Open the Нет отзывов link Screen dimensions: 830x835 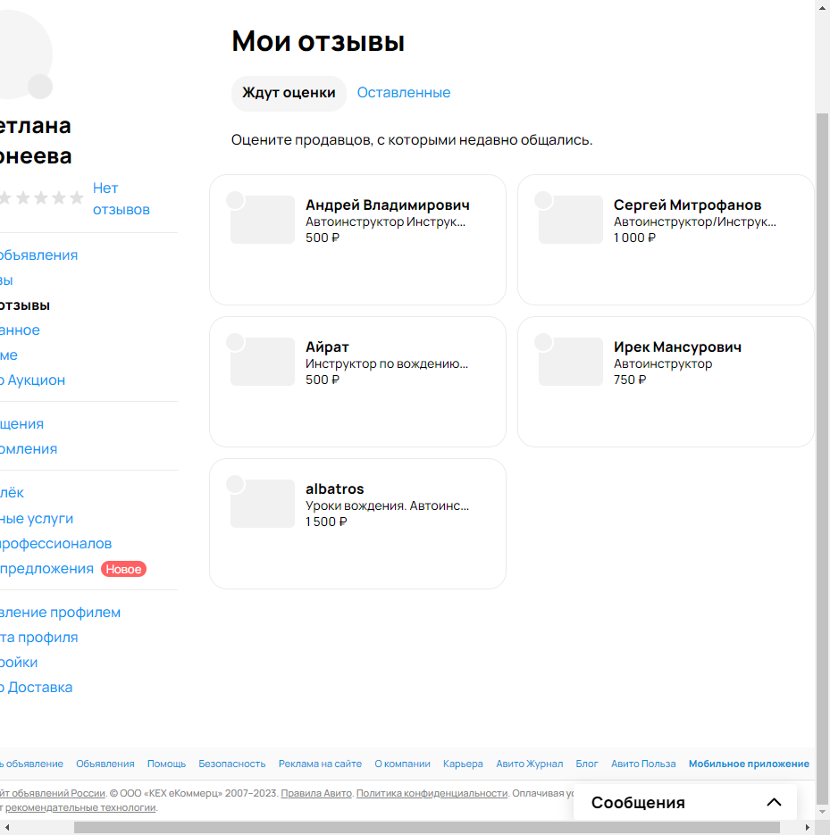click(121, 198)
